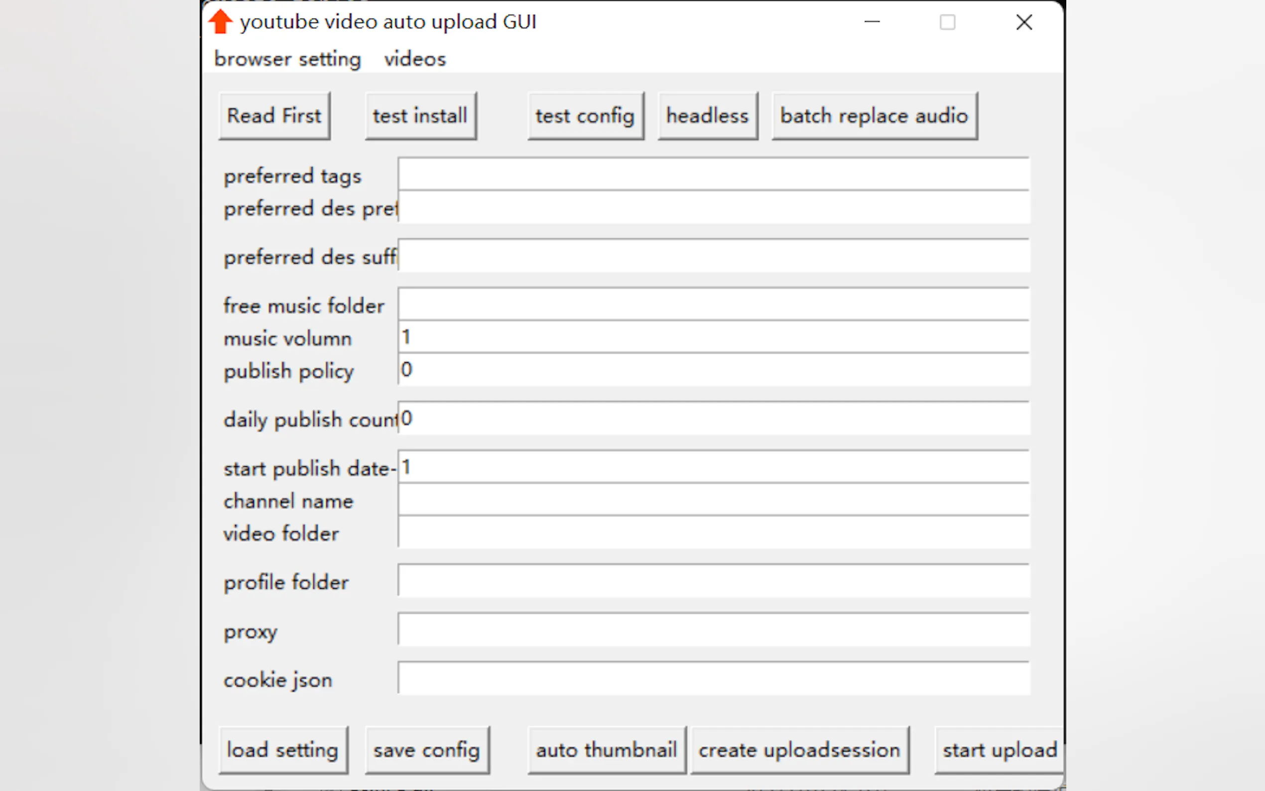Select the publish policy field
Viewport: 1265px width, 791px height.
(713, 370)
